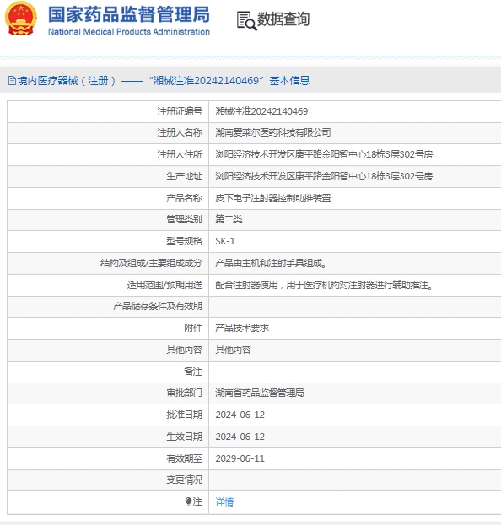Open the 详情 link

point(224,502)
